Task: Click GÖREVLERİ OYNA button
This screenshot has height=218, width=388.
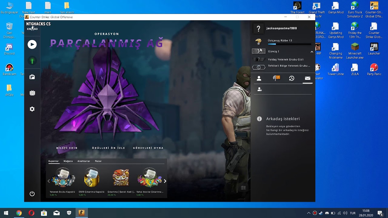Action: click(148, 148)
